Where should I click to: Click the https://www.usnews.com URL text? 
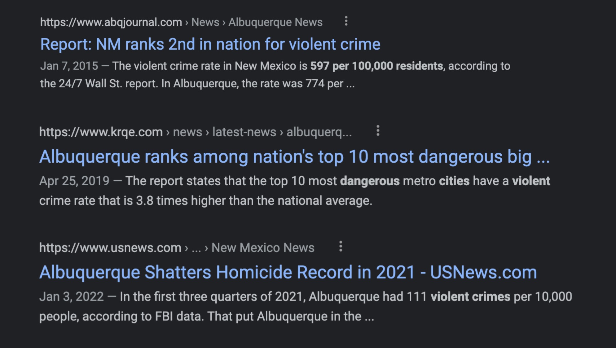(110, 248)
